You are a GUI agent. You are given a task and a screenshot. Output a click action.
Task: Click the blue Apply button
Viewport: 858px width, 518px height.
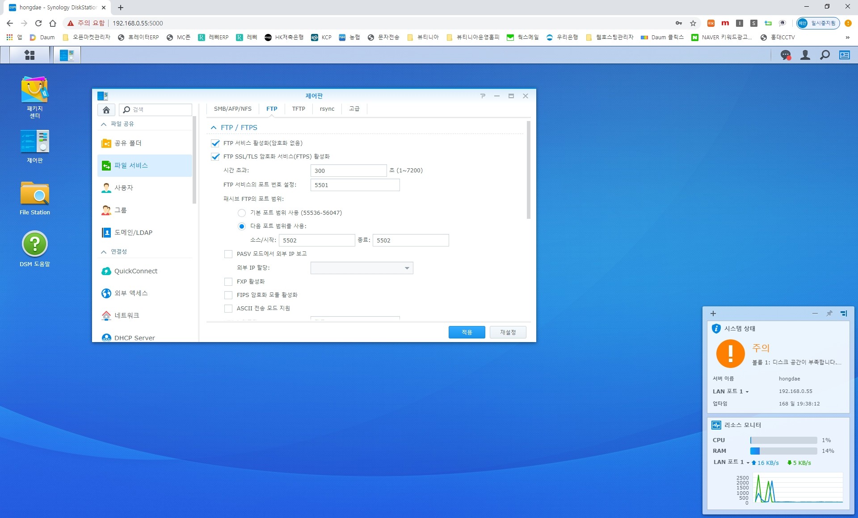[467, 332]
